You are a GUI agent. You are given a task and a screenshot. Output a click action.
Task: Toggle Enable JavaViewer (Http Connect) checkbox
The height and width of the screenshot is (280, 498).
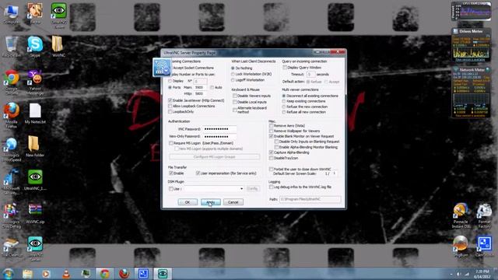coord(170,100)
